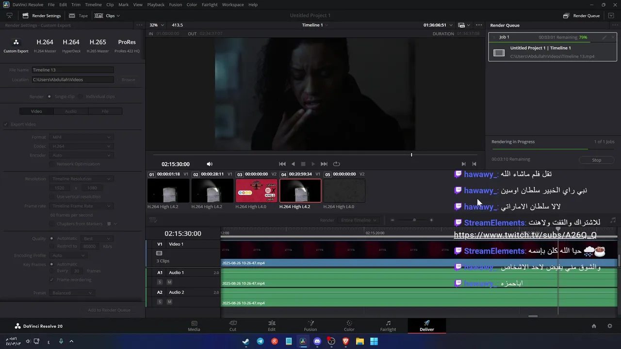Screen dimensions: 621x349
Task: Toggle the Render Settings panel button
Action: coord(42,16)
